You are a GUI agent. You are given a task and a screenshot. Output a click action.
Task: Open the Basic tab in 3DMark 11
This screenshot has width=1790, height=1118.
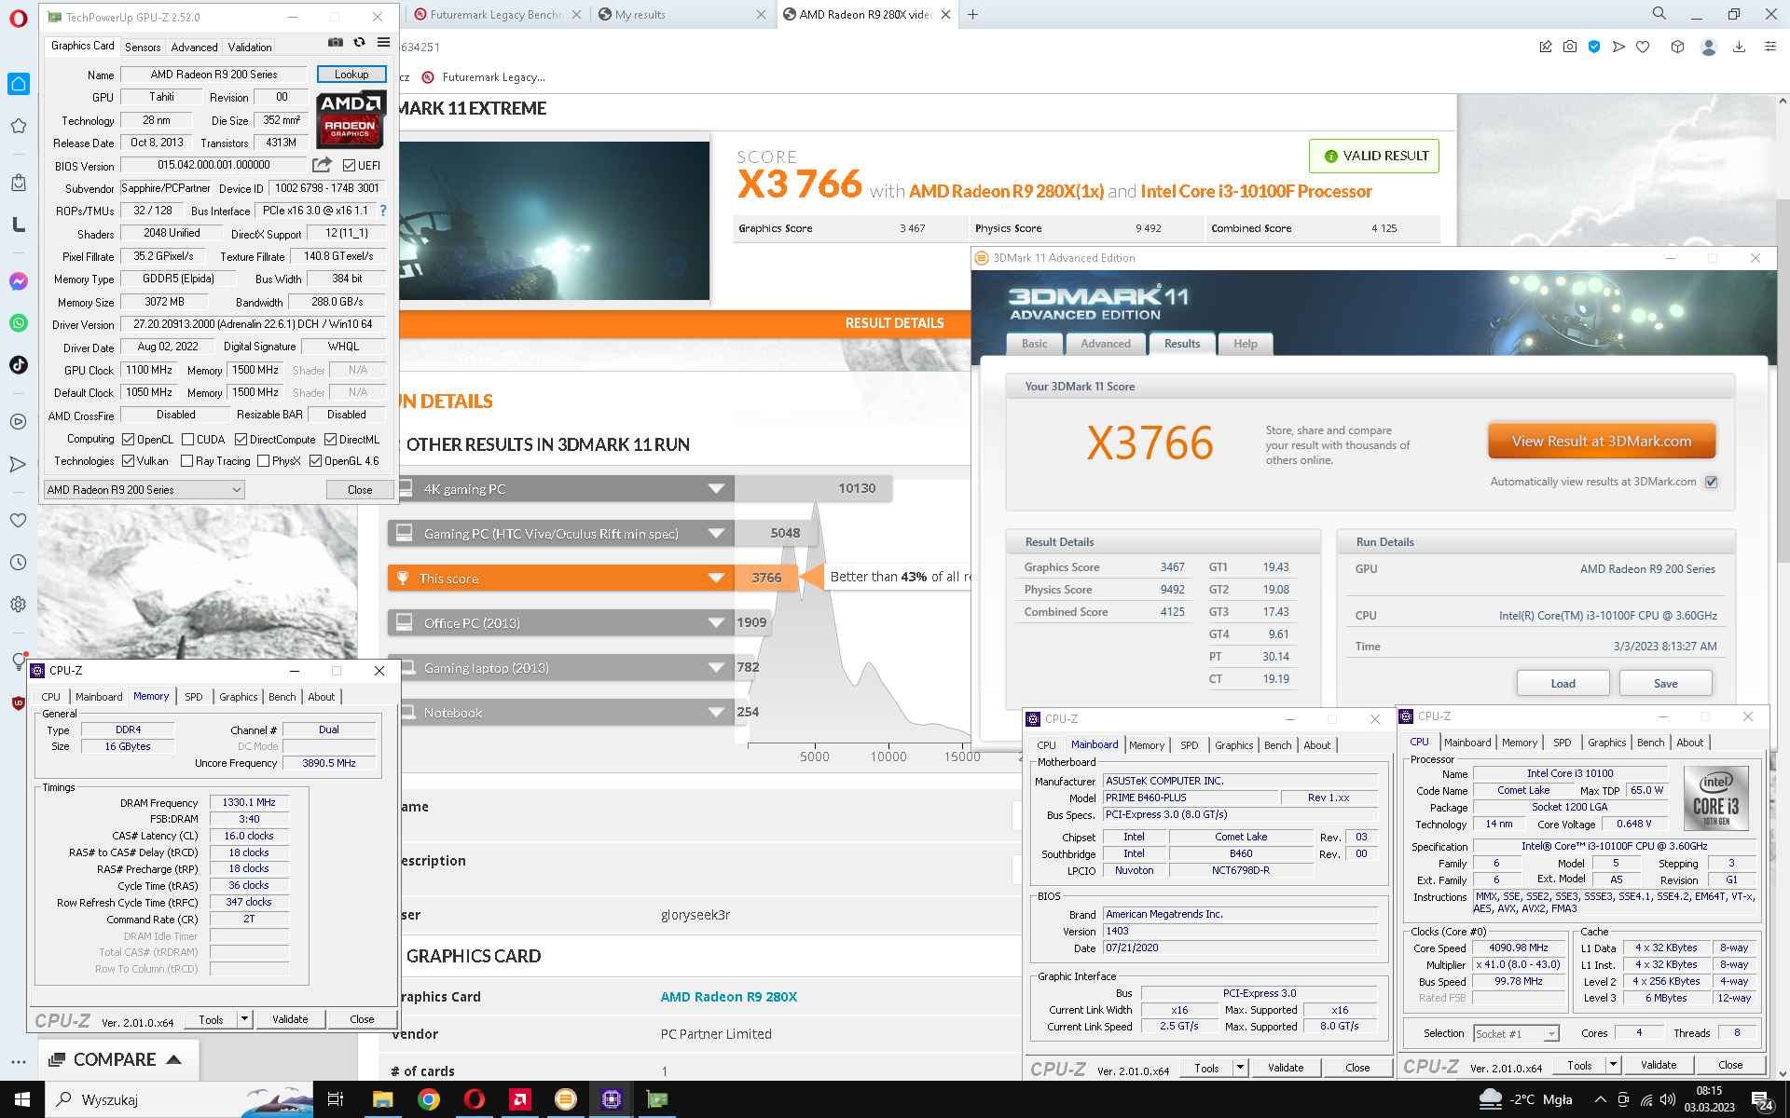pyautogui.click(x=1034, y=344)
